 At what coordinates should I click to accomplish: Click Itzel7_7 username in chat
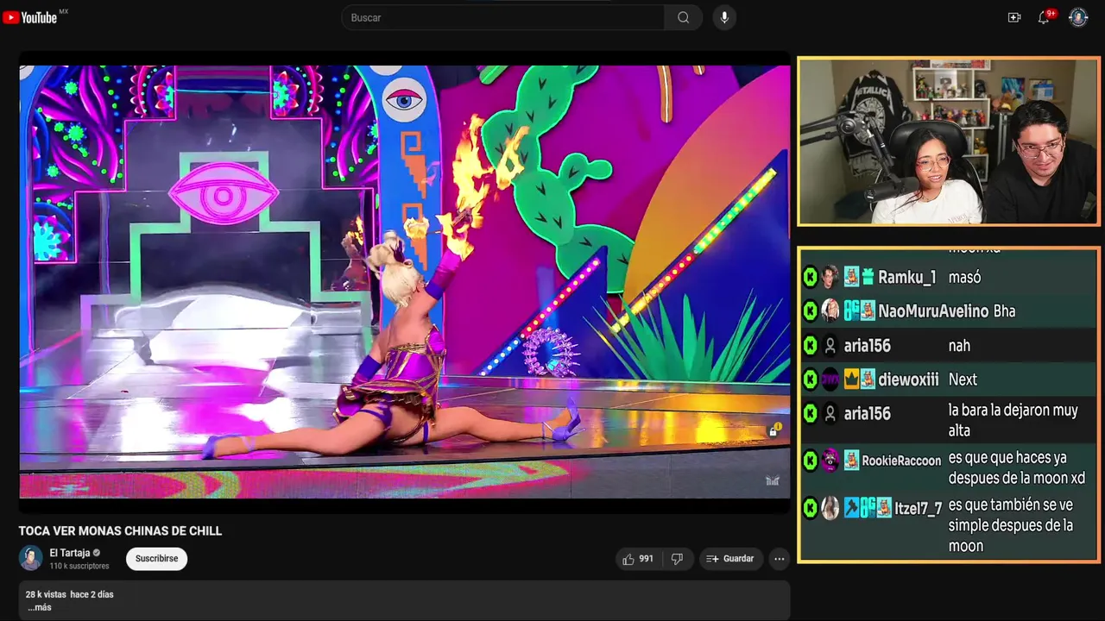click(918, 509)
